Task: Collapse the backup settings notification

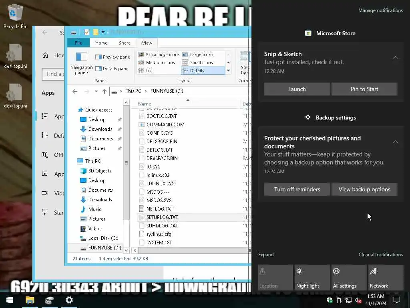Action: (x=395, y=142)
